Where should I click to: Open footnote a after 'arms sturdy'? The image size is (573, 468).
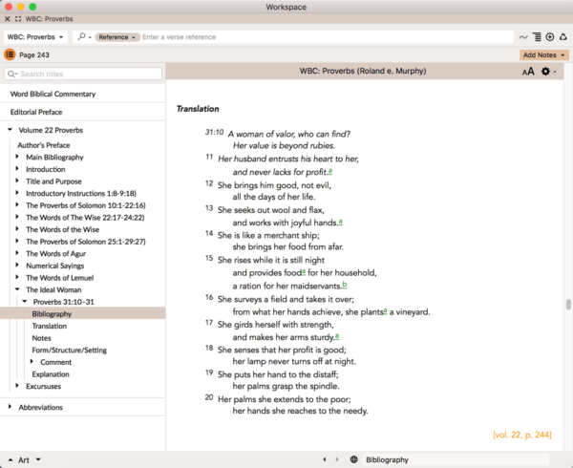pos(337,336)
